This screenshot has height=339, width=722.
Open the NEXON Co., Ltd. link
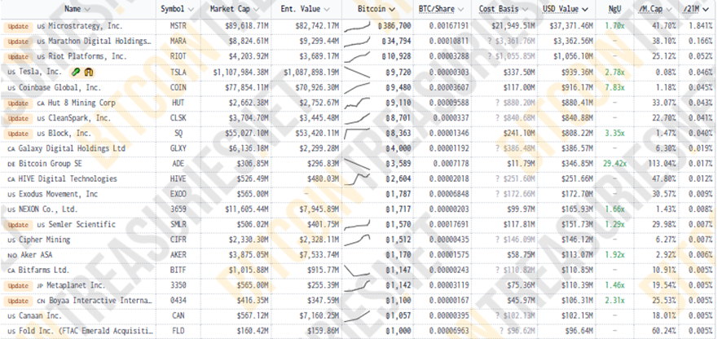[x=48, y=209]
